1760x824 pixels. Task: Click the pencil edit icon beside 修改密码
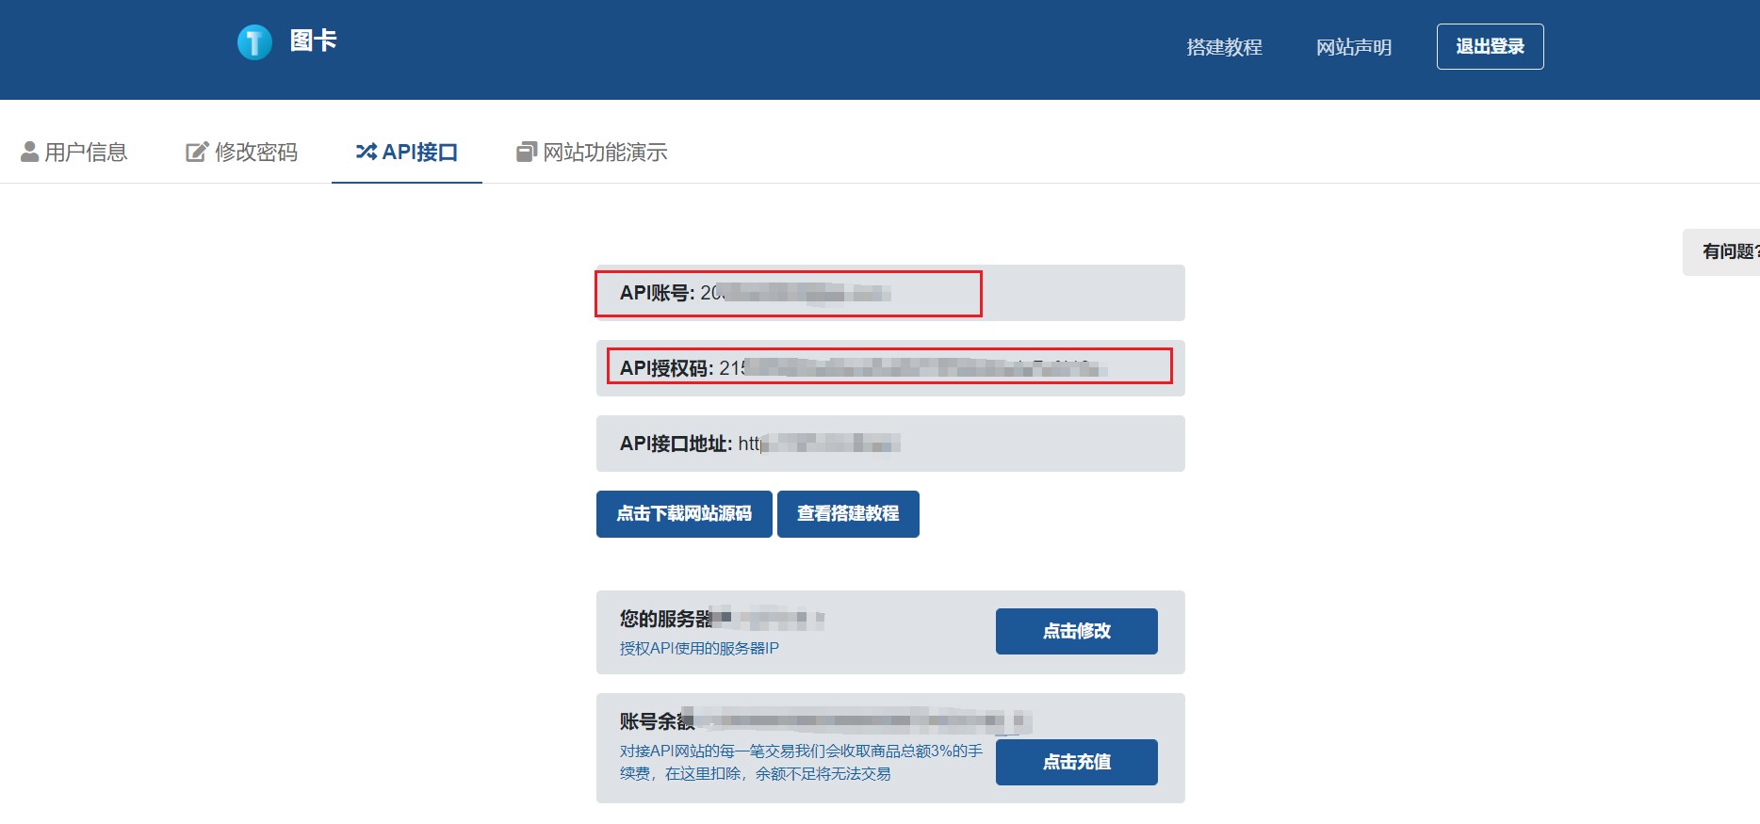(196, 152)
